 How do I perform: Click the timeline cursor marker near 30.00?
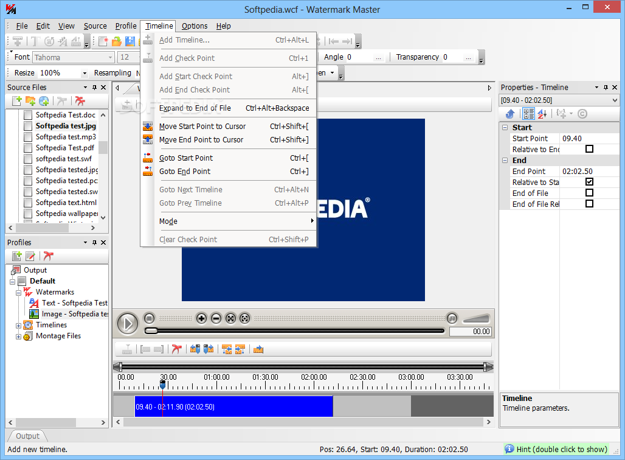162,385
